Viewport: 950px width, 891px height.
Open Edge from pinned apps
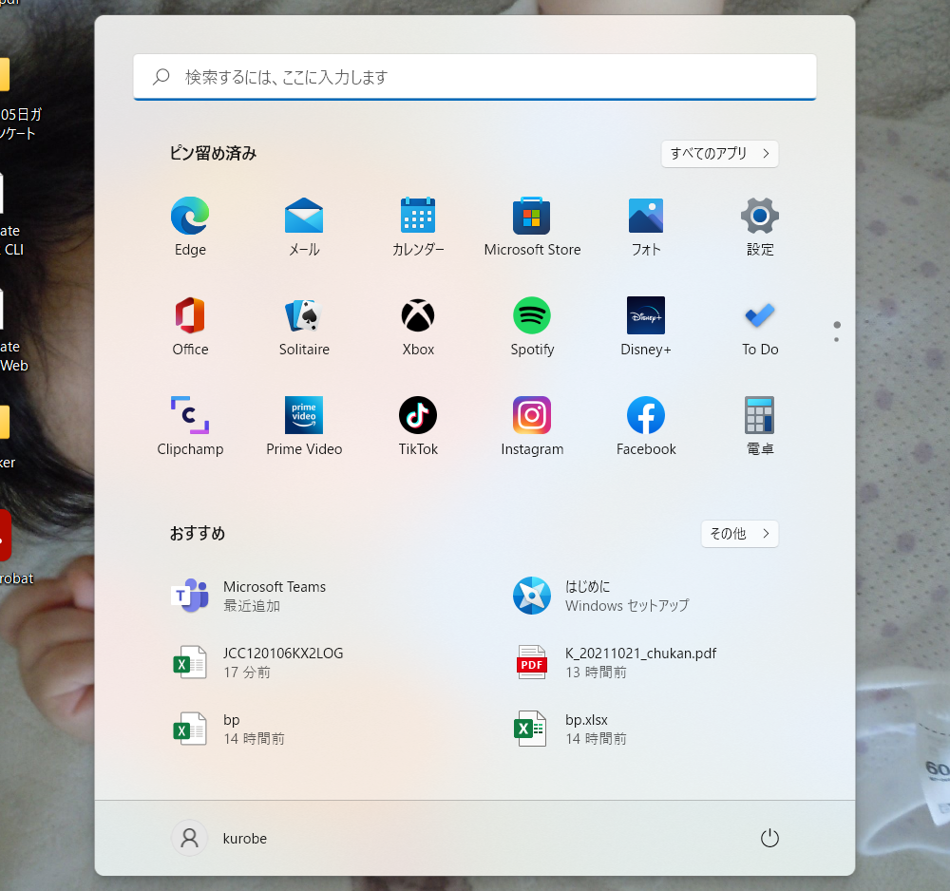point(190,226)
